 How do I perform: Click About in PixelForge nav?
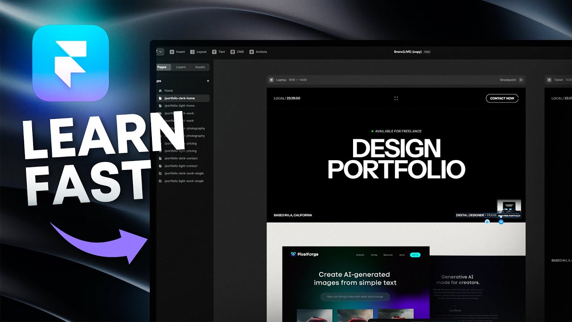point(402,255)
